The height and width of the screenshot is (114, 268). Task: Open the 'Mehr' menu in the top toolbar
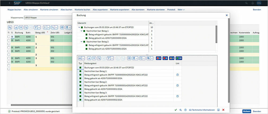coord(181,10)
